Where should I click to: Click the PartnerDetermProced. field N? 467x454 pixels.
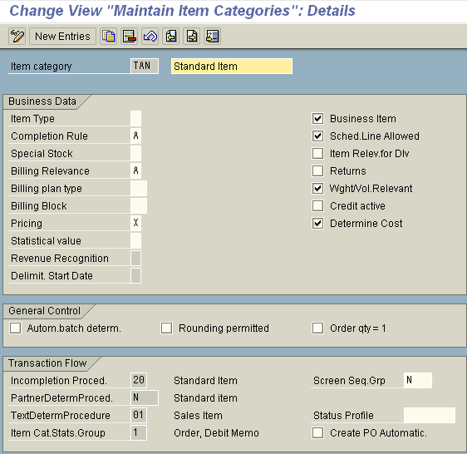click(x=145, y=397)
